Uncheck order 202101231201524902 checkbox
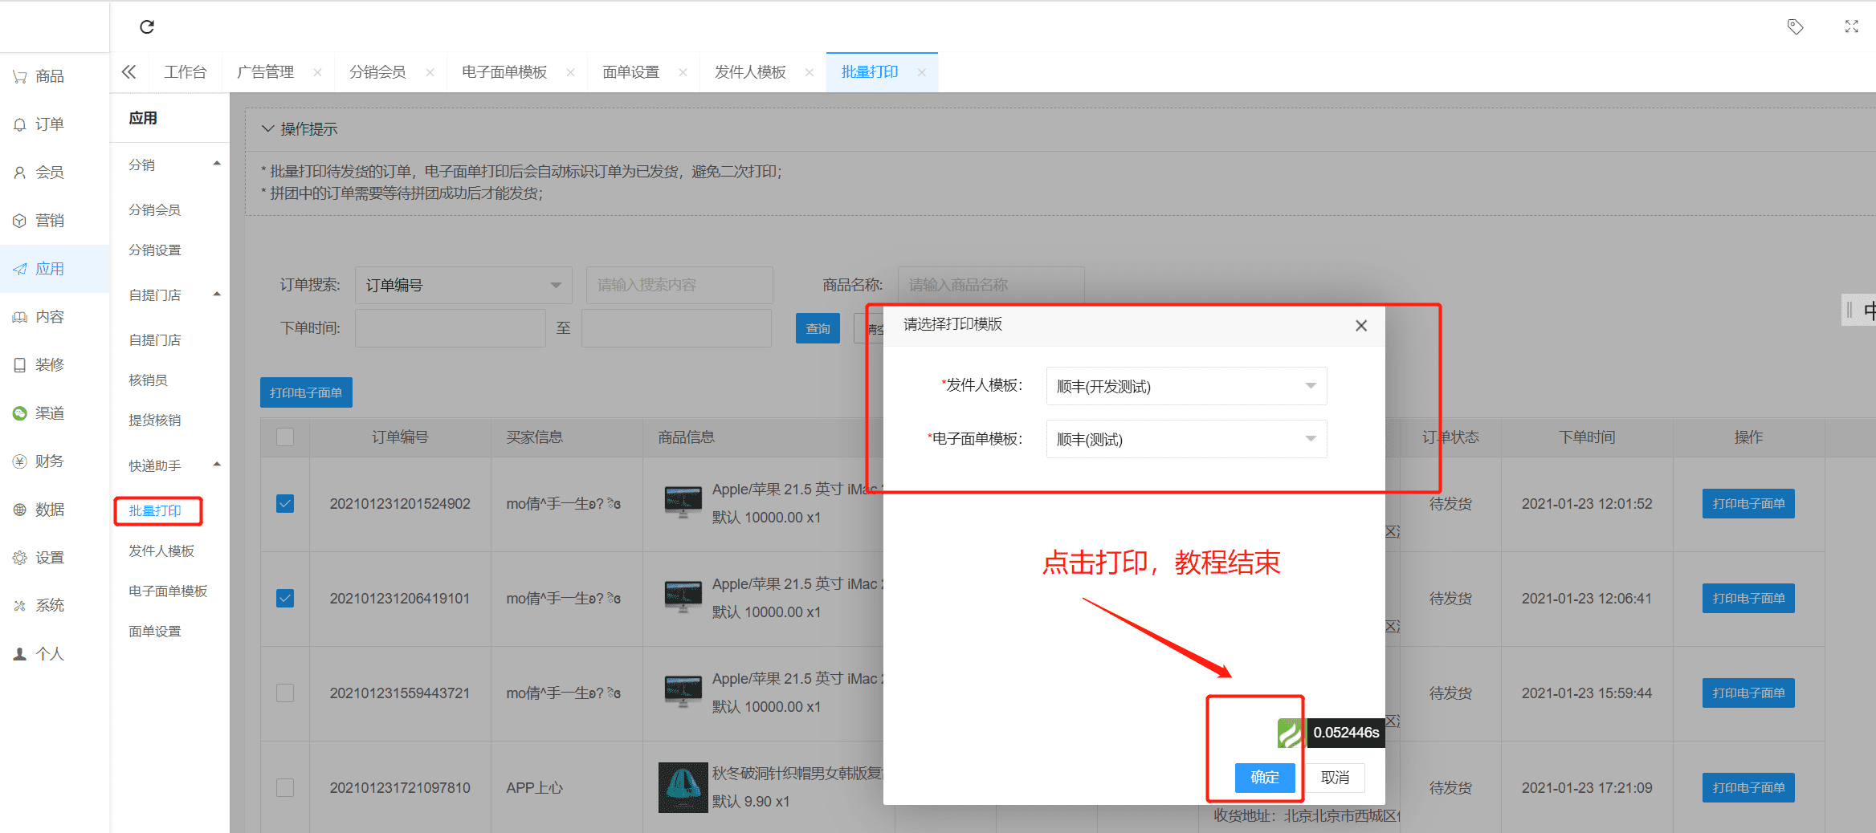This screenshot has height=833, width=1876. [x=285, y=504]
